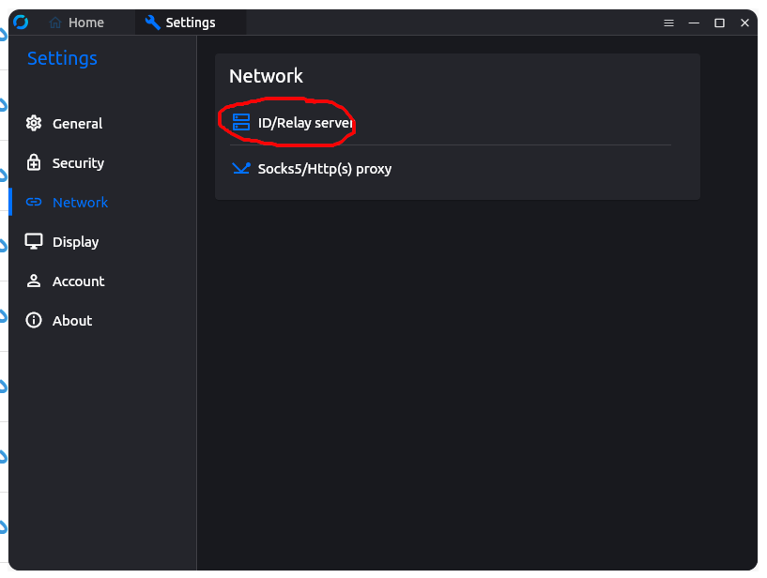Image resolution: width=767 pixels, height=578 pixels.
Task: Open the hamburger menu in title bar
Action: coord(668,23)
